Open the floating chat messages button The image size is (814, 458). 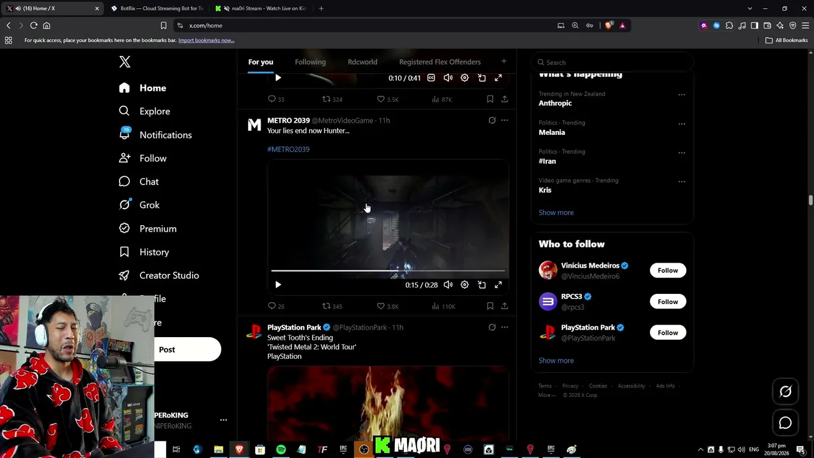[785, 423]
